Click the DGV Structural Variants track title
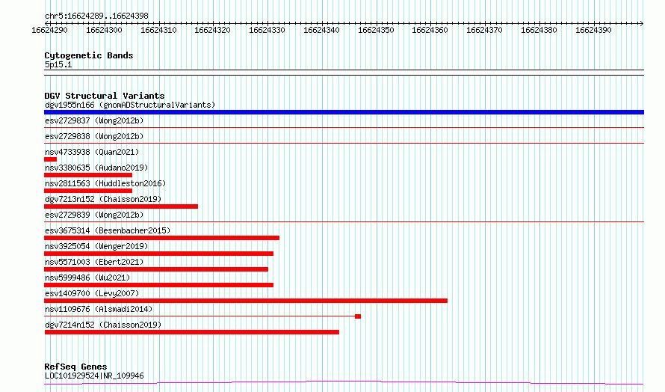Viewport: 665px width, 392px height. [105, 96]
